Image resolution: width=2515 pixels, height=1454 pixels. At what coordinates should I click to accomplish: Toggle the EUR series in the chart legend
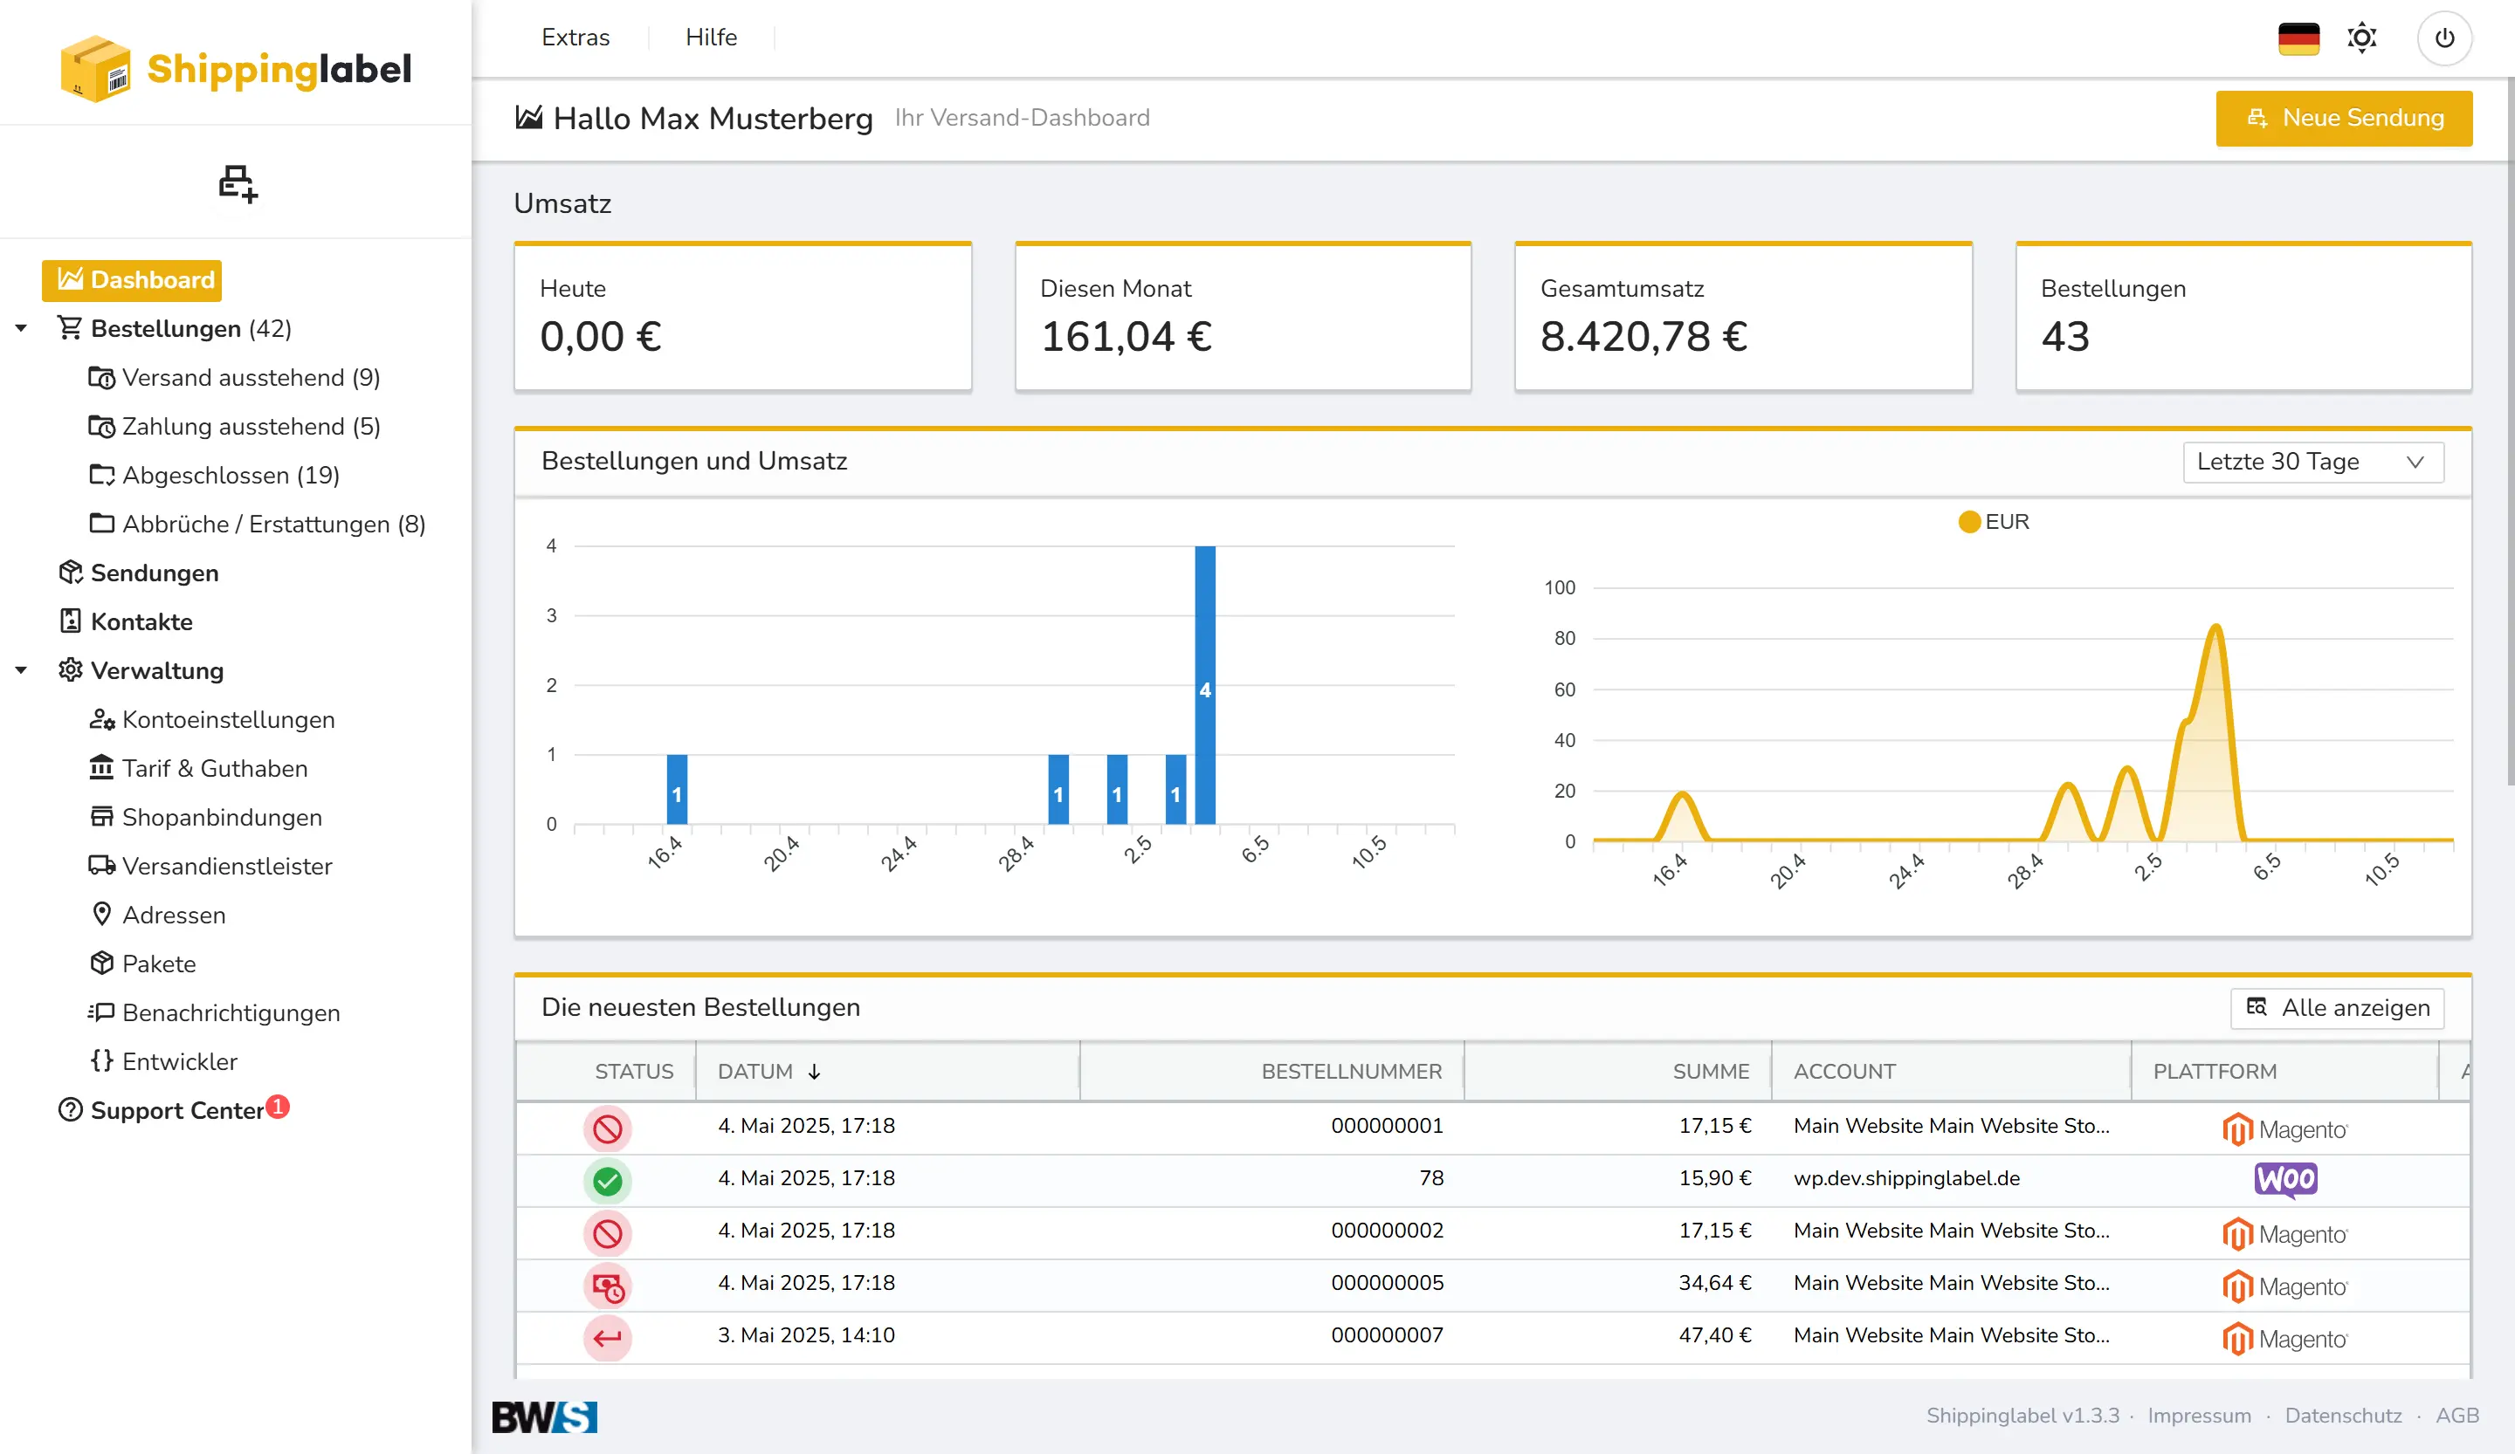pyautogui.click(x=1993, y=522)
